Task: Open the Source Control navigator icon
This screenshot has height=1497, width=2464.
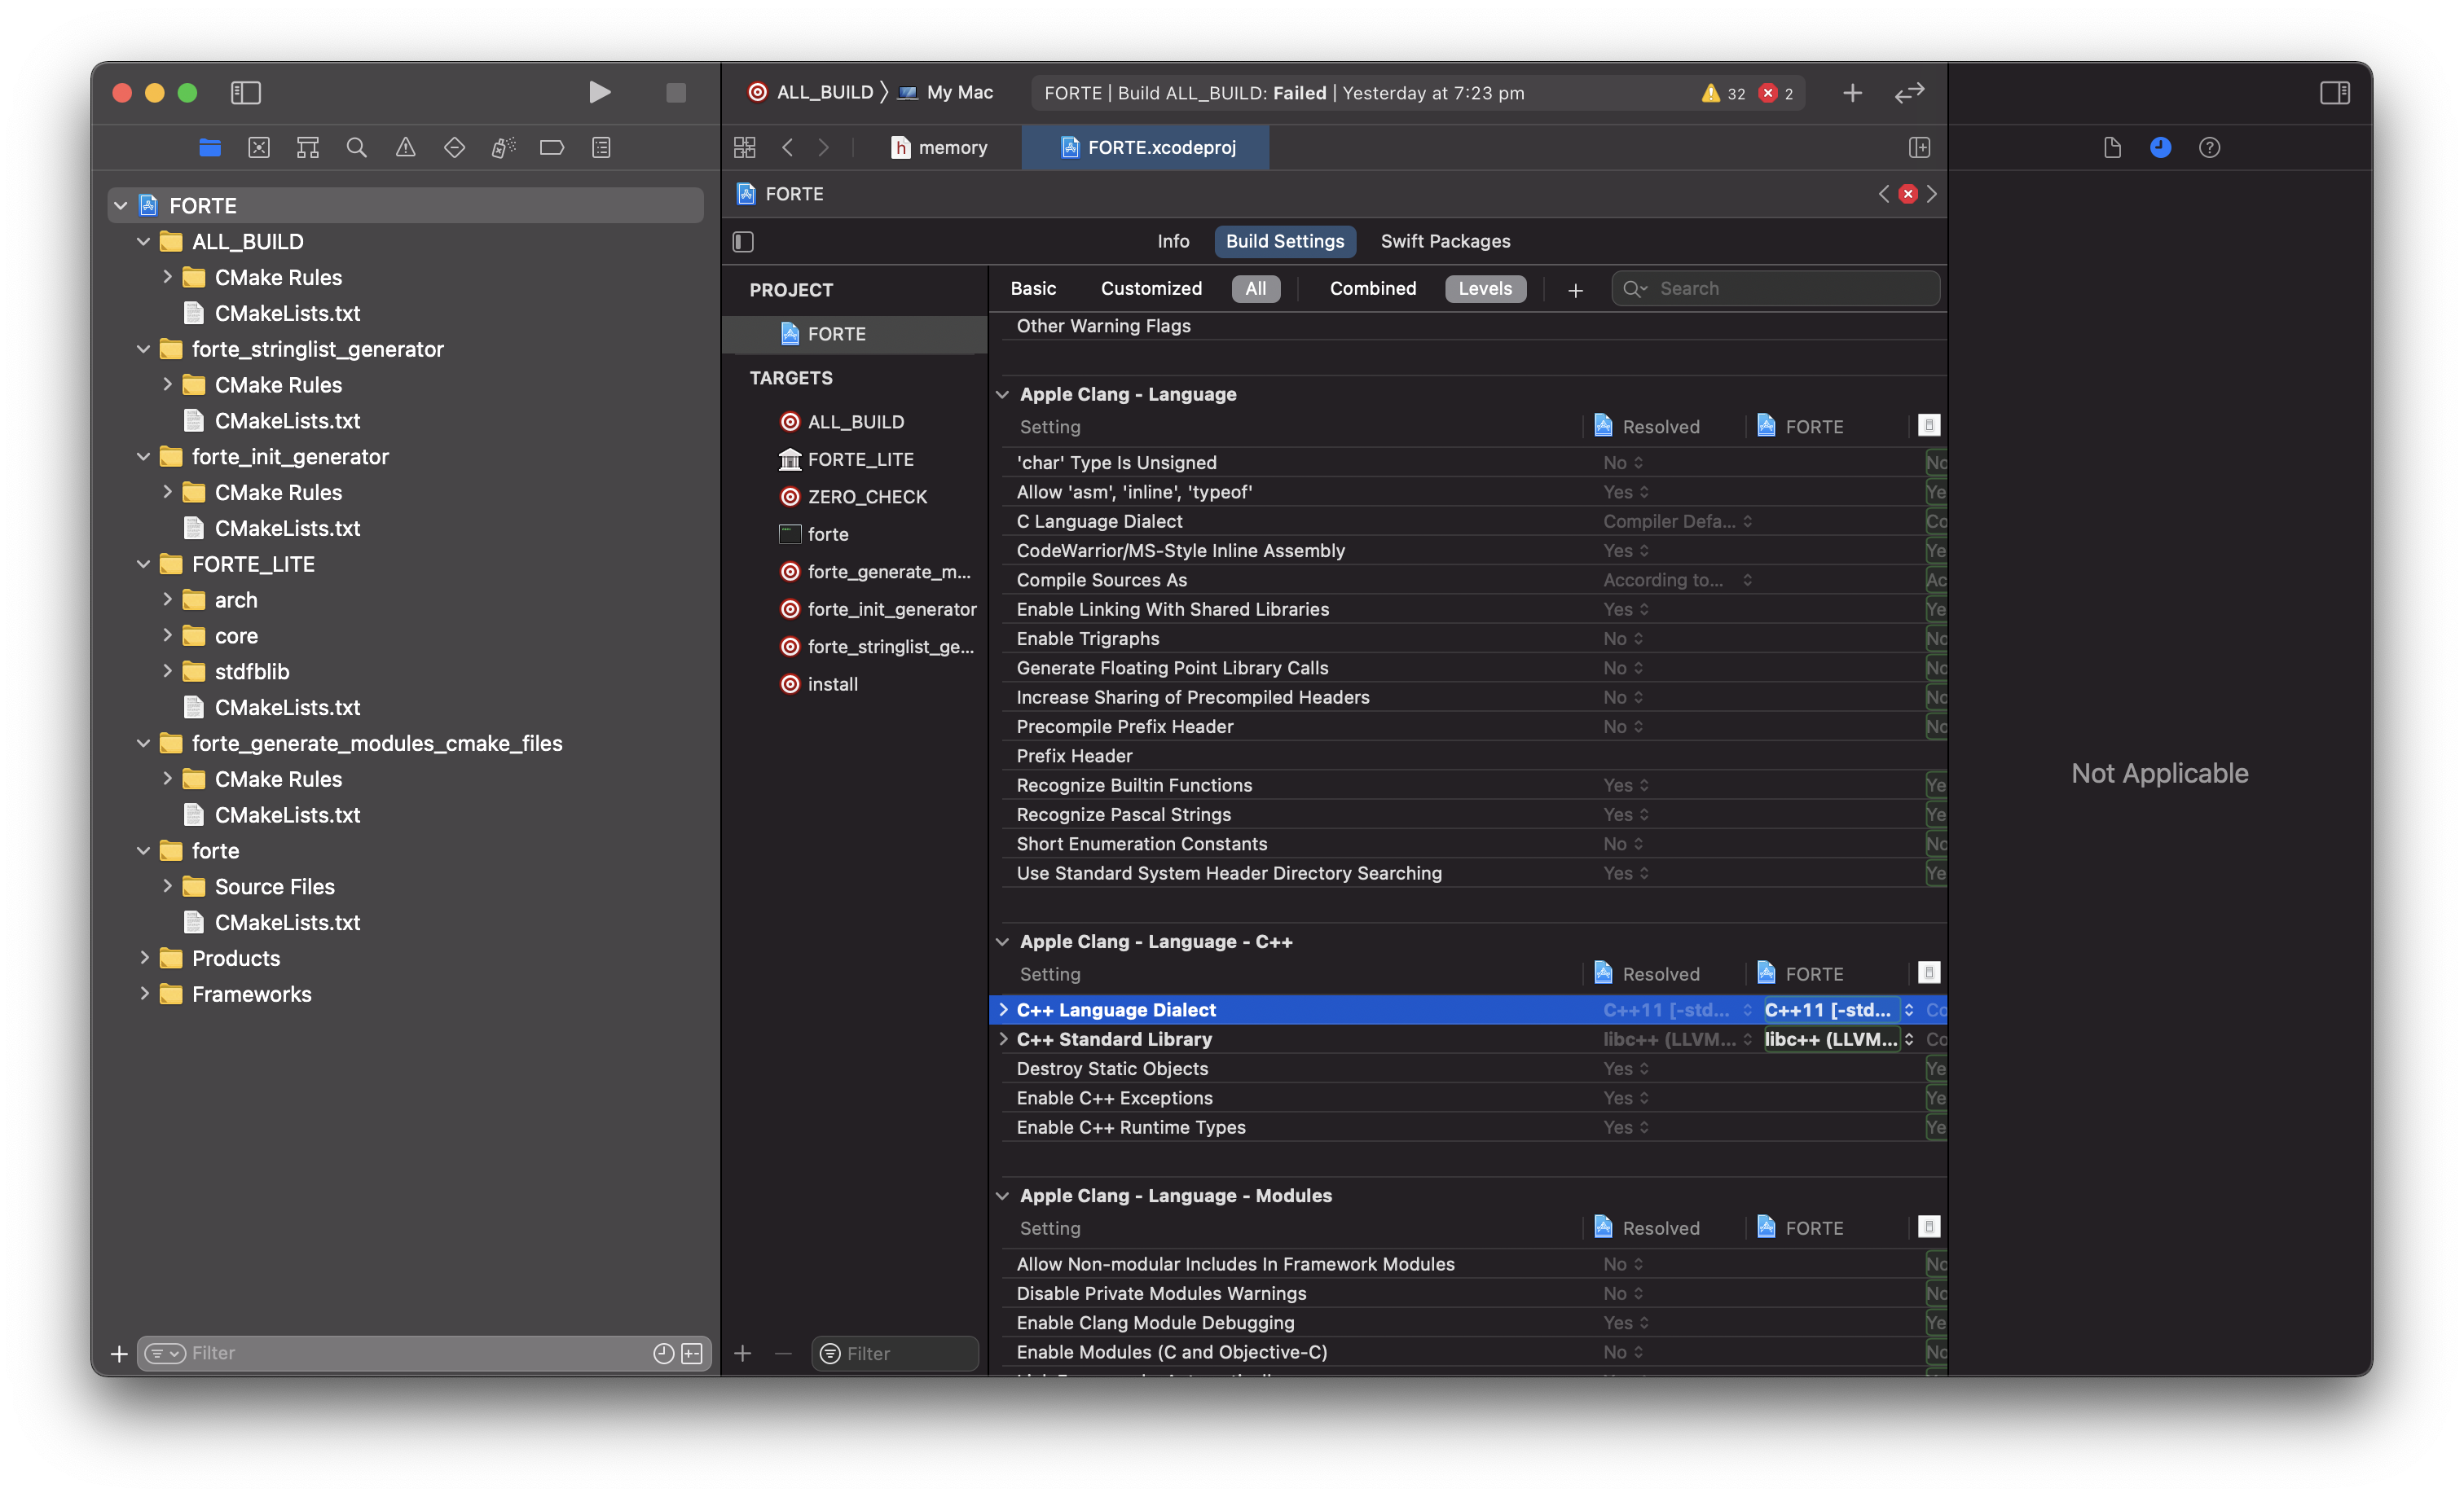Action: point(259,148)
